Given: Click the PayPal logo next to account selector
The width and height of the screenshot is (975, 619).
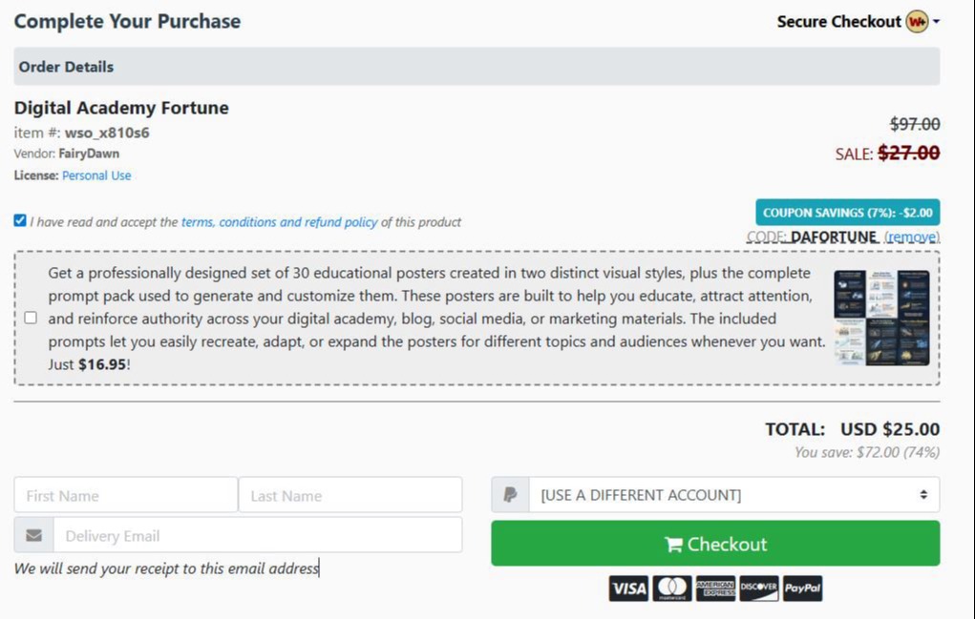Looking at the screenshot, I should pos(511,494).
